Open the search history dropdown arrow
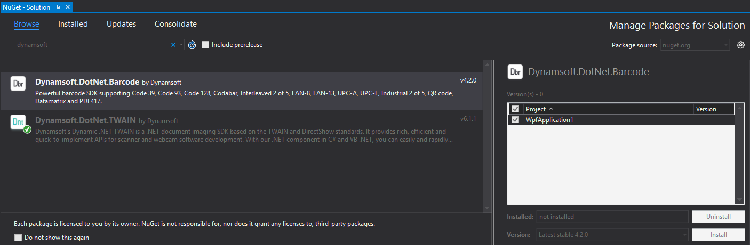The height and width of the screenshot is (245, 750). 181,45
